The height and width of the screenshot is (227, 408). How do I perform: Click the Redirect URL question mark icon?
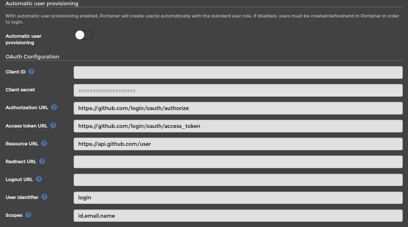(42, 161)
